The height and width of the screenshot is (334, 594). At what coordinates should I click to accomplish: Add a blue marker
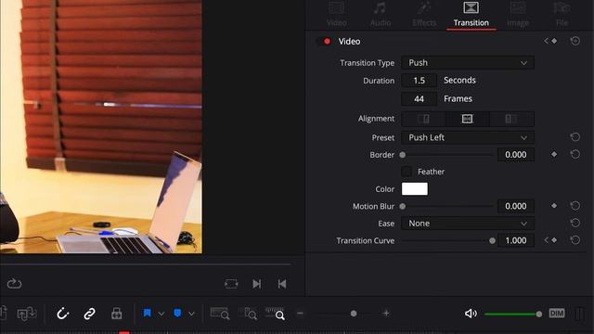[x=177, y=314]
